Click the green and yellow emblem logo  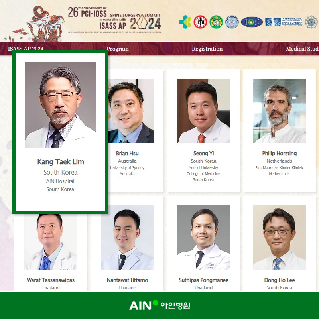pos(216,22)
